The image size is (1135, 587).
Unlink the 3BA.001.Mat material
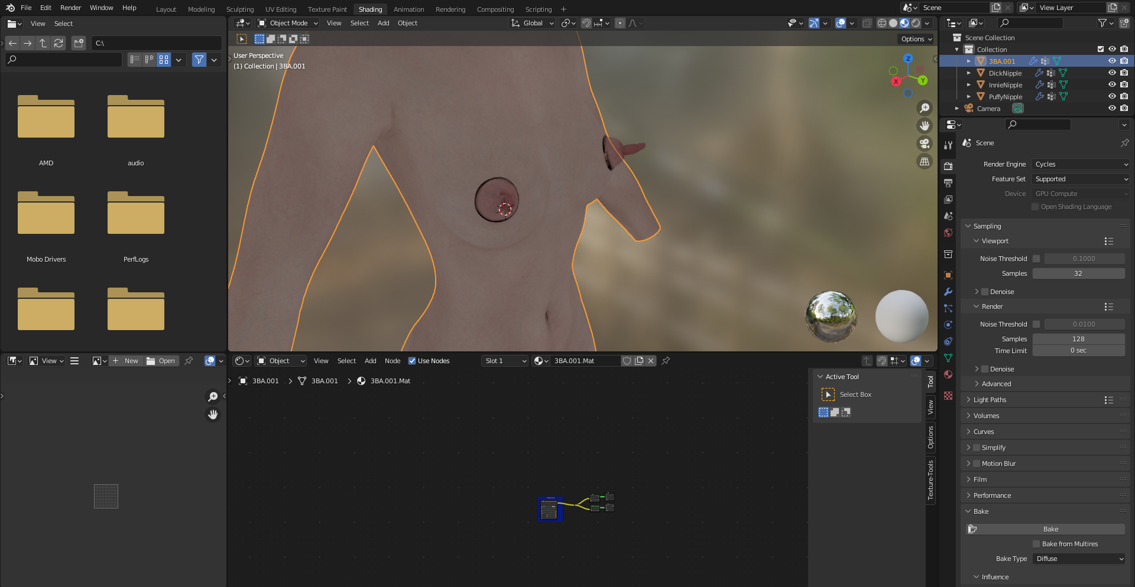pos(651,361)
